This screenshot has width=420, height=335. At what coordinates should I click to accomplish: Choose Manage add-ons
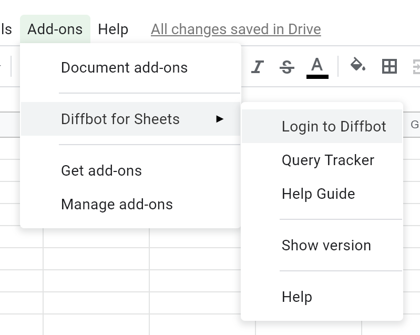131,205
